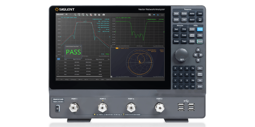Toggle the Touch key on the panel

coord(200,41)
